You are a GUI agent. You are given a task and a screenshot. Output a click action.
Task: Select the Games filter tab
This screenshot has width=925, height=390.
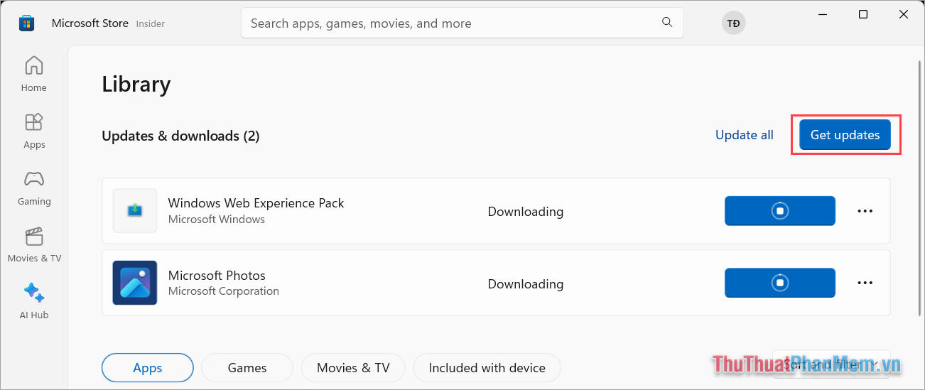coord(247,368)
